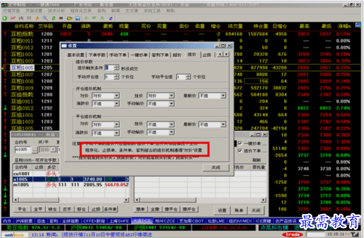Screen dimensions: 364x238
Task: Select the 大连DCE exchange tab
Action: pos(142,221)
